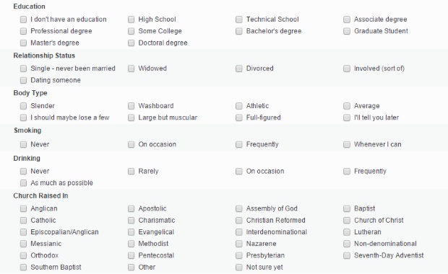Tick Rarely under Drinking

click(131, 172)
